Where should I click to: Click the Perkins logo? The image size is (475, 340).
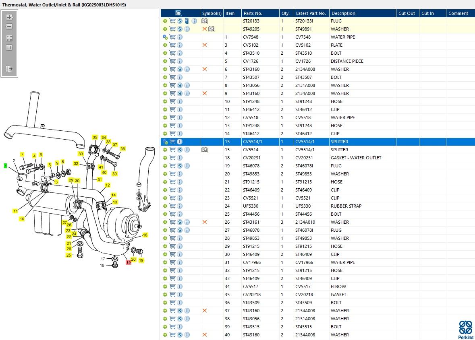[x=466, y=330]
